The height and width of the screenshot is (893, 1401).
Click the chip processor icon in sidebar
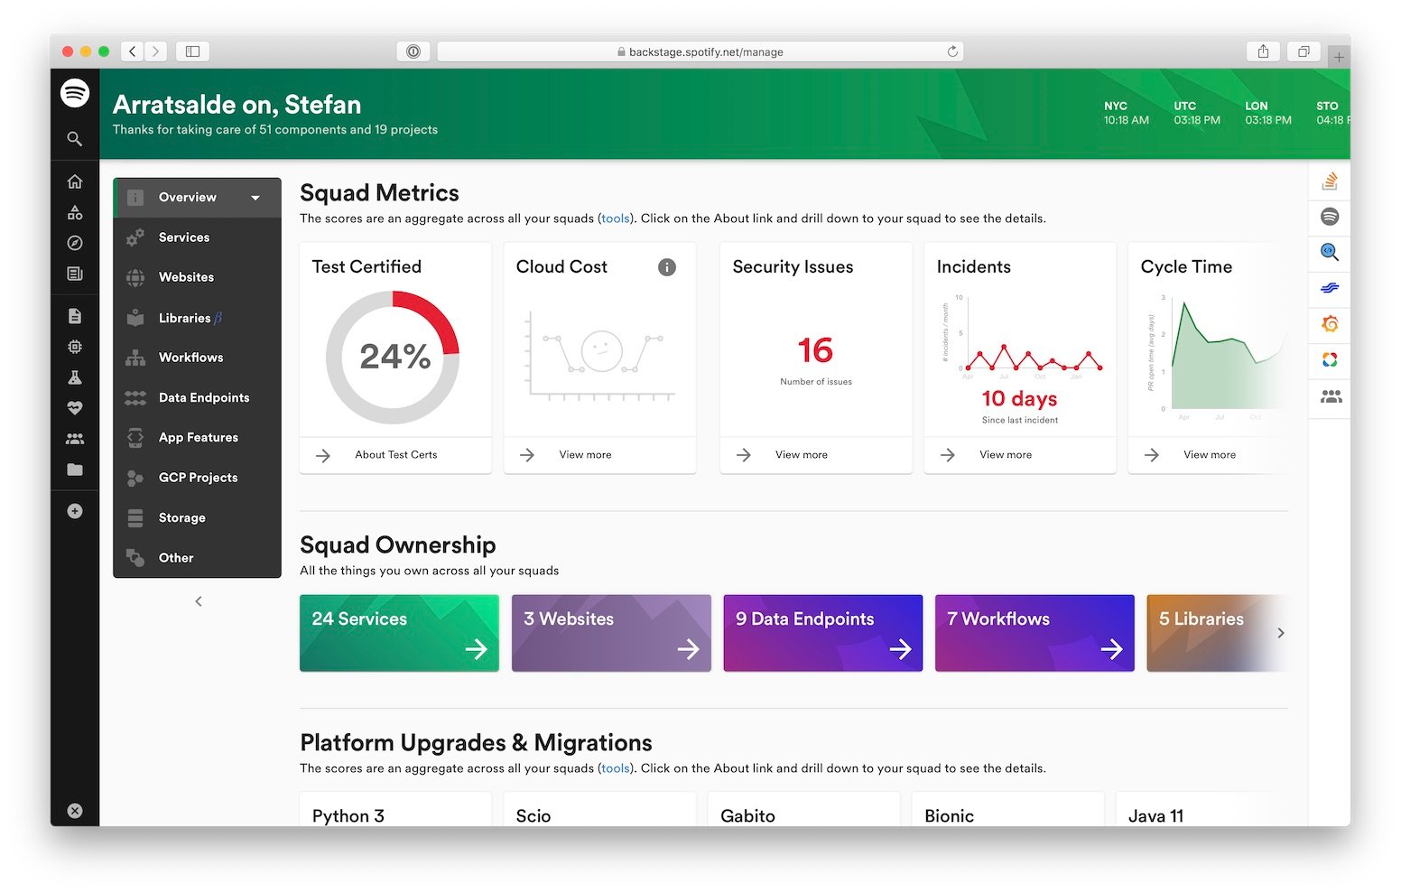[x=75, y=347]
